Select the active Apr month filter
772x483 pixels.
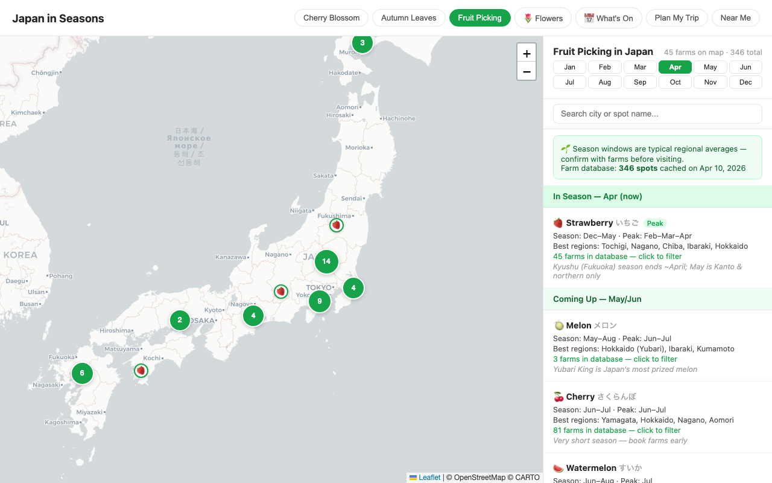(675, 67)
